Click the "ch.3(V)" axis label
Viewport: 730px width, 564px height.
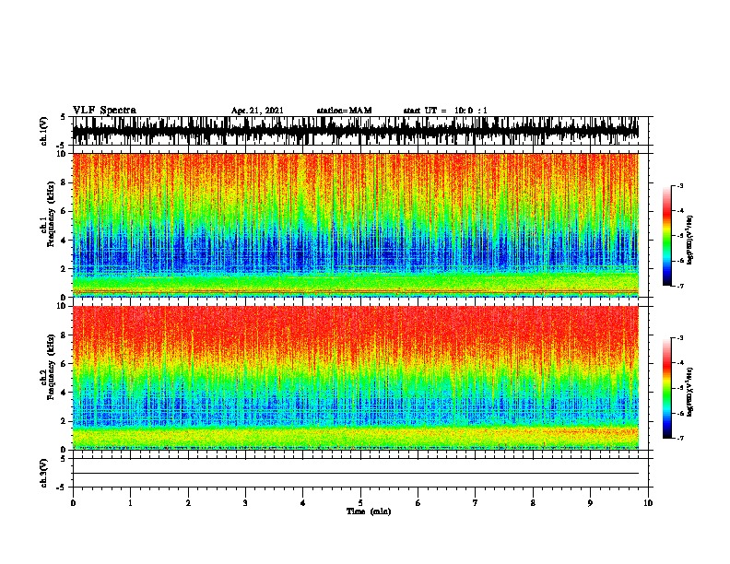pos(44,474)
